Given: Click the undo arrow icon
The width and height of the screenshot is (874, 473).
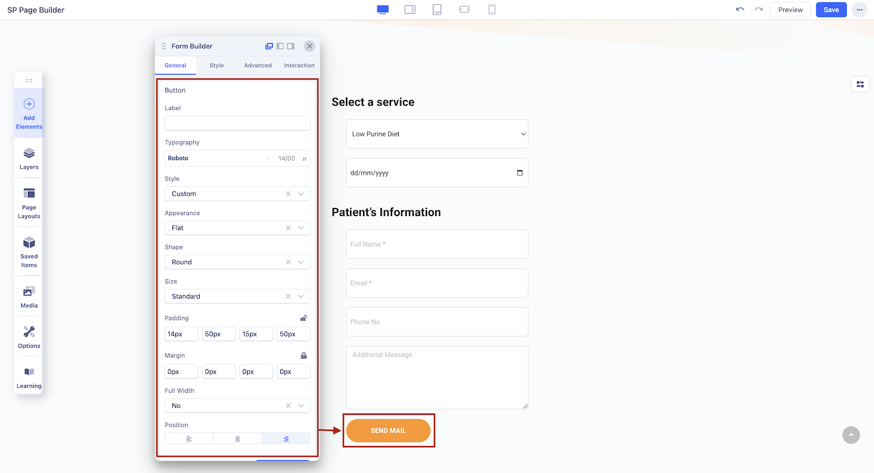Looking at the screenshot, I should click(740, 10).
